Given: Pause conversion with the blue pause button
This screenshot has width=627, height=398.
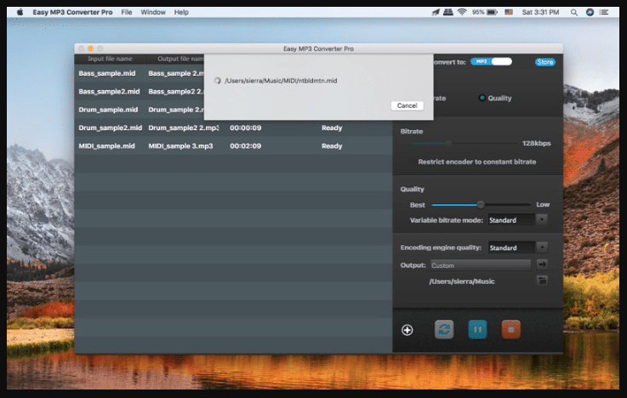Looking at the screenshot, I should pyautogui.click(x=477, y=330).
